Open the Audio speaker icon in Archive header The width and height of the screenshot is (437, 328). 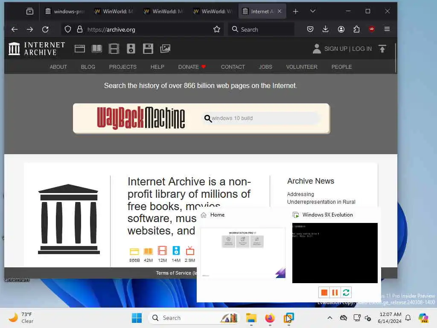[131, 49]
